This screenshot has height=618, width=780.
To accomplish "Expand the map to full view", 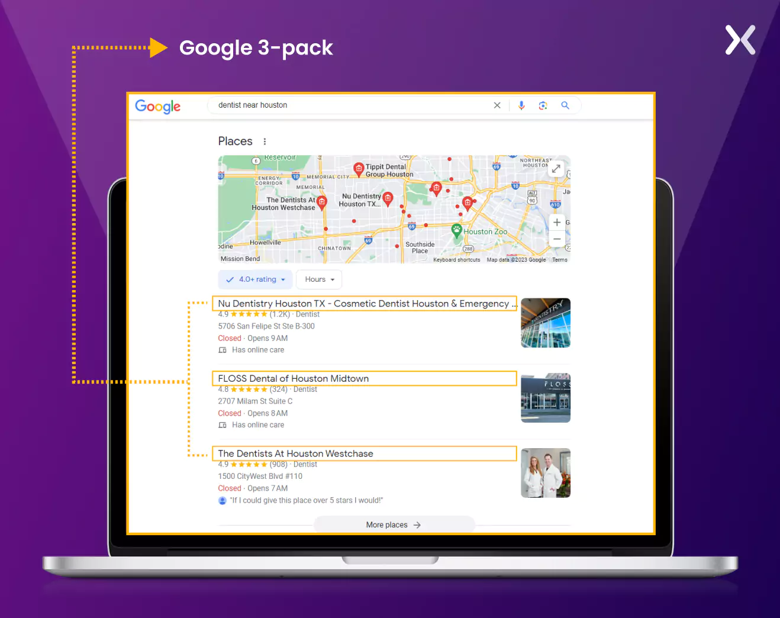I will pos(556,169).
